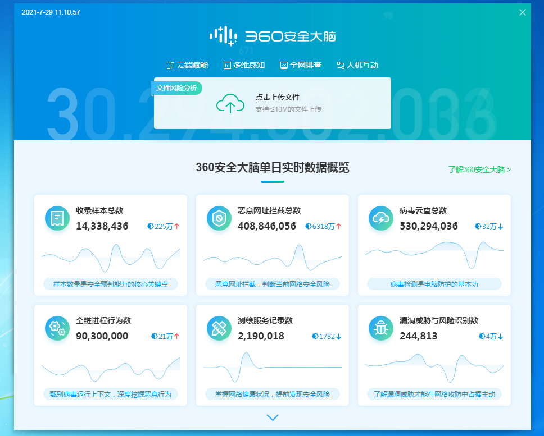Close the 360安全大脑 window
This screenshot has height=436, width=544.
tap(523, 12)
